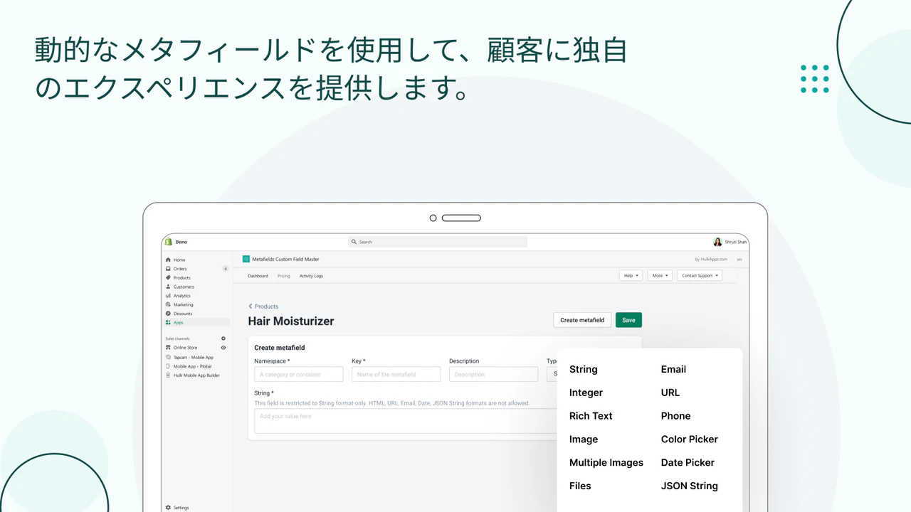Focus the Namespace input field
Viewport: 911px width, 512px height.
[299, 374]
